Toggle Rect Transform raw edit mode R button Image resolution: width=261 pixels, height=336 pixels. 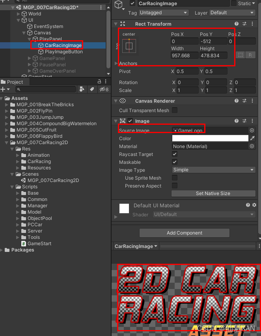coord(250,55)
